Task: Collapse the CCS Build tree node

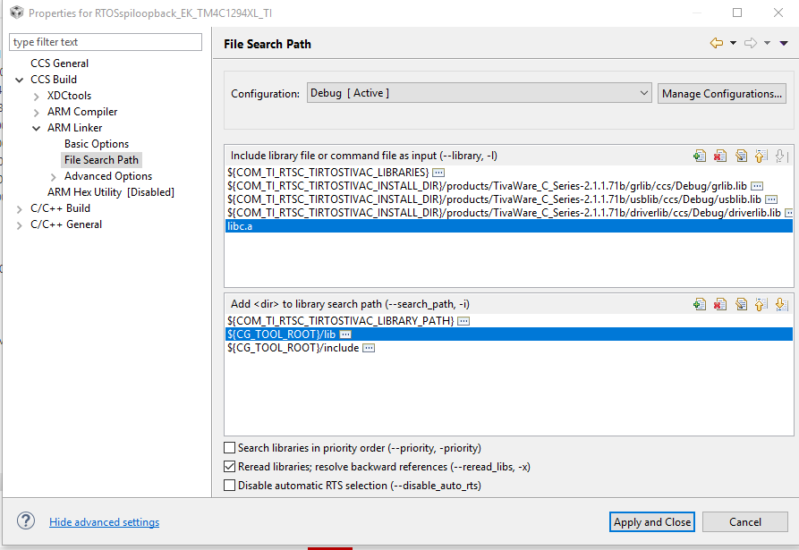Action: 20,80
